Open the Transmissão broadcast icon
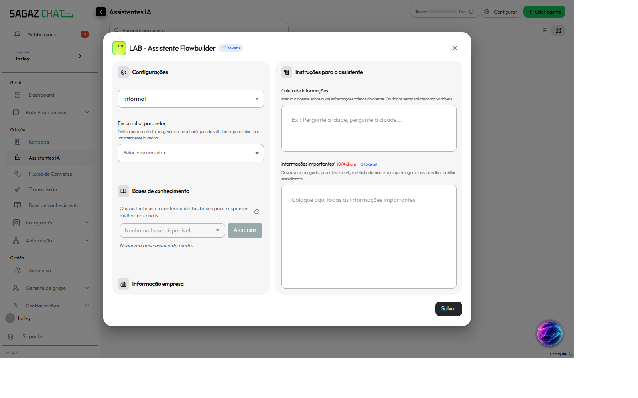 18,189
